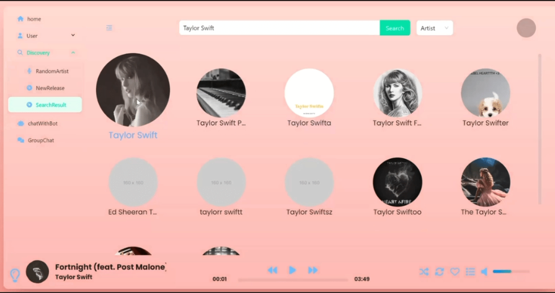Open the Taylor Swiftsz placeholder thumbnail
The image size is (555, 293).
(309, 182)
